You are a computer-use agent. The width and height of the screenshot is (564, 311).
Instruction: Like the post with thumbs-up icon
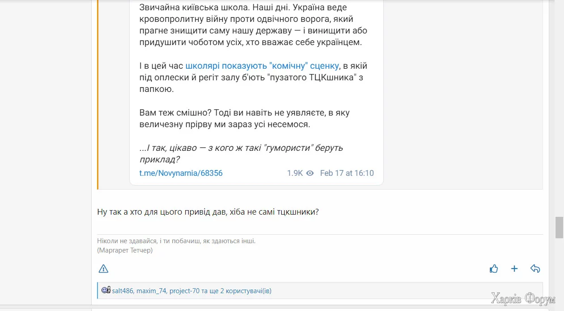(x=494, y=269)
